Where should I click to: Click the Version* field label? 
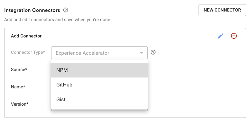click(x=20, y=104)
